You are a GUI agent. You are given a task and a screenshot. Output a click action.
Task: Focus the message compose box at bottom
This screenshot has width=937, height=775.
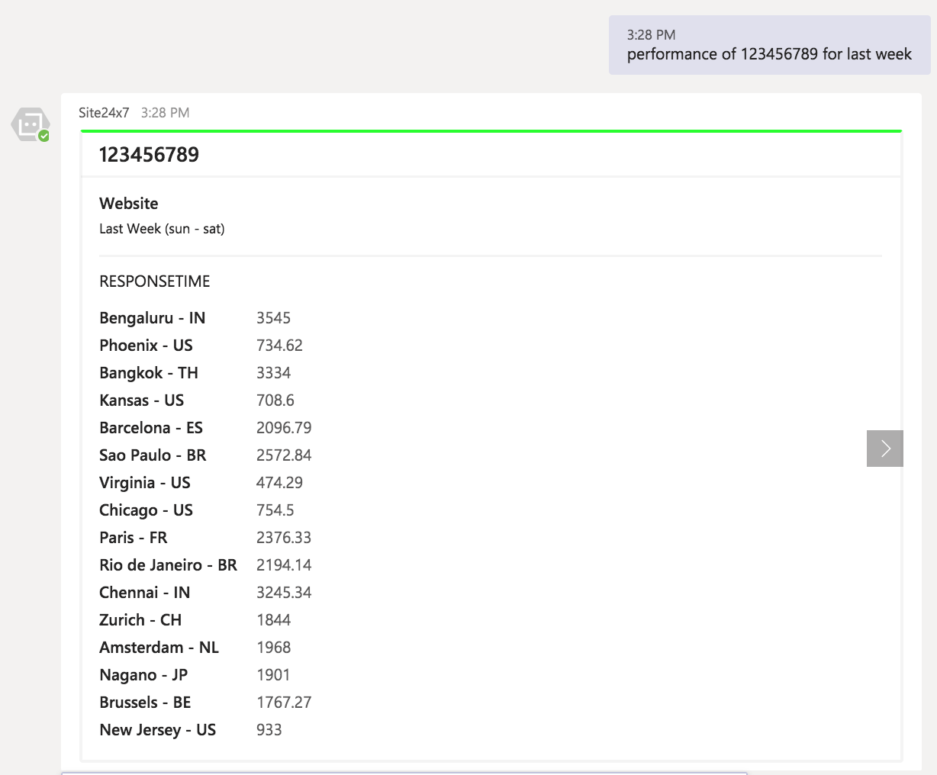coord(404,773)
